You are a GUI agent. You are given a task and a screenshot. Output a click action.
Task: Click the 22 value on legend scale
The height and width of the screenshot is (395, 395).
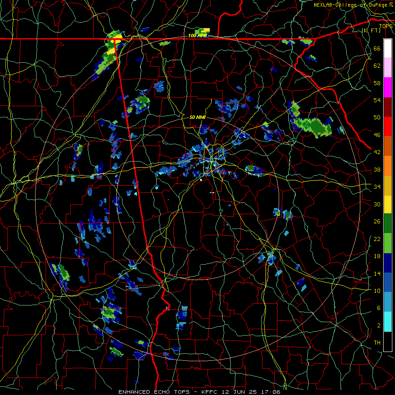377,239
